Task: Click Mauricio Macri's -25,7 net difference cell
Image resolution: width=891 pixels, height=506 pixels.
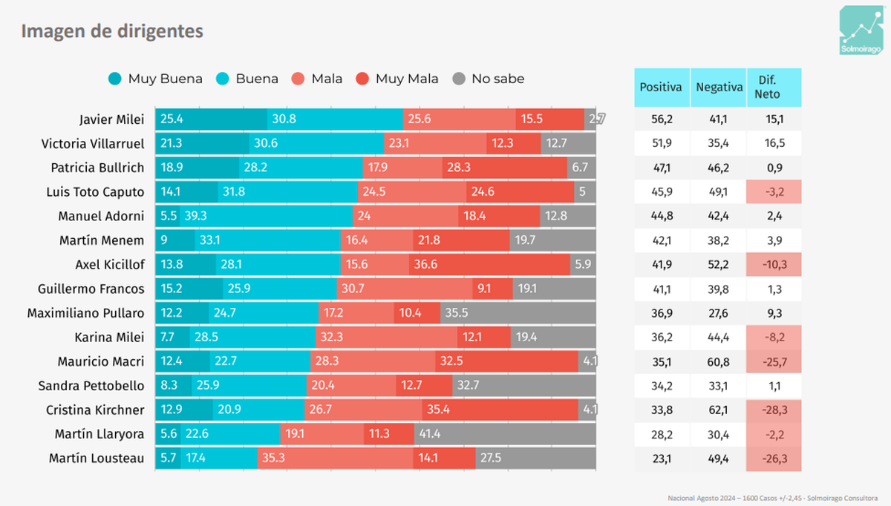Action: [x=773, y=361]
